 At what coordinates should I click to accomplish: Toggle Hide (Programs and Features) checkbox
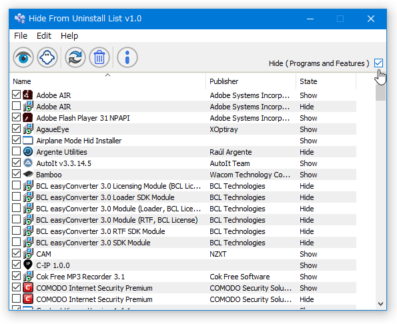click(x=378, y=63)
